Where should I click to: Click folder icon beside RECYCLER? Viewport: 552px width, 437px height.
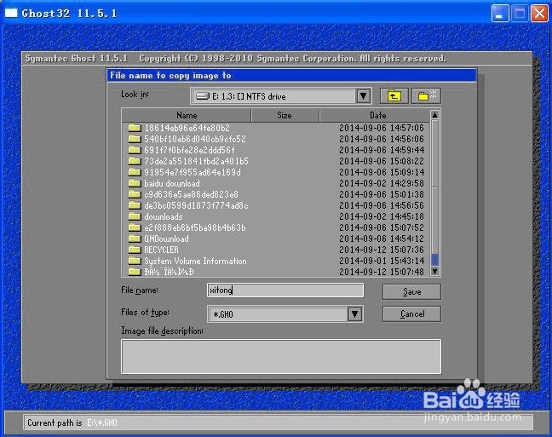tap(135, 250)
